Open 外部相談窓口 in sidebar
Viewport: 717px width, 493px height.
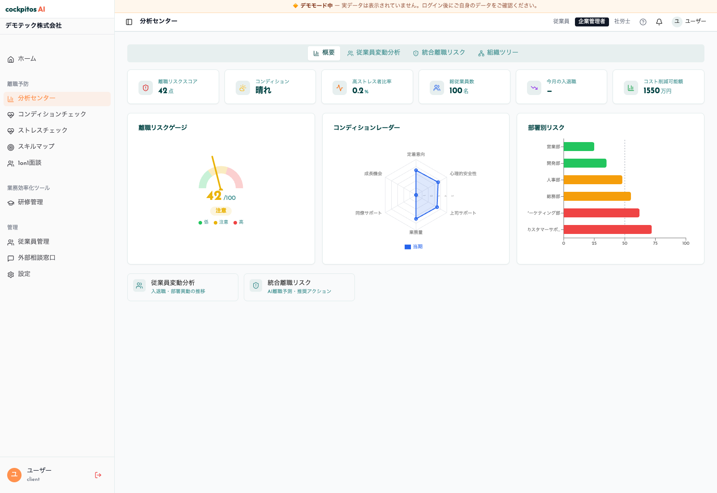(57, 258)
